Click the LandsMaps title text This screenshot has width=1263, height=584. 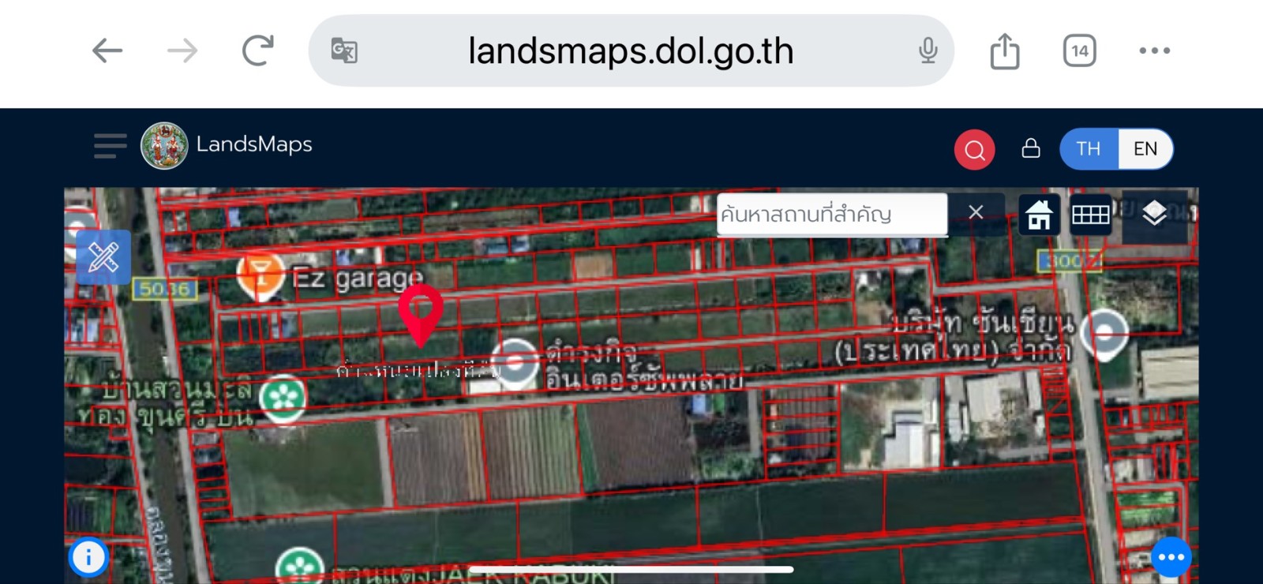pyautogui.click(x=254, y=144)
